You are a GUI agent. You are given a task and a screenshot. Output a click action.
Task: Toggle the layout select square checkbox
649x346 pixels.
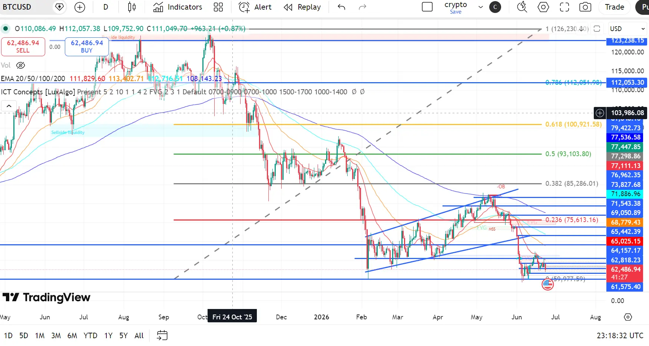click(x=427, y=7)
